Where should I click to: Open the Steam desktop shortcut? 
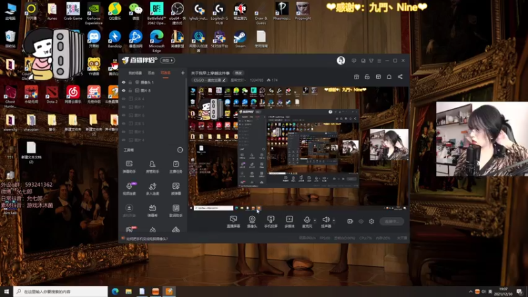click(240, 39)
